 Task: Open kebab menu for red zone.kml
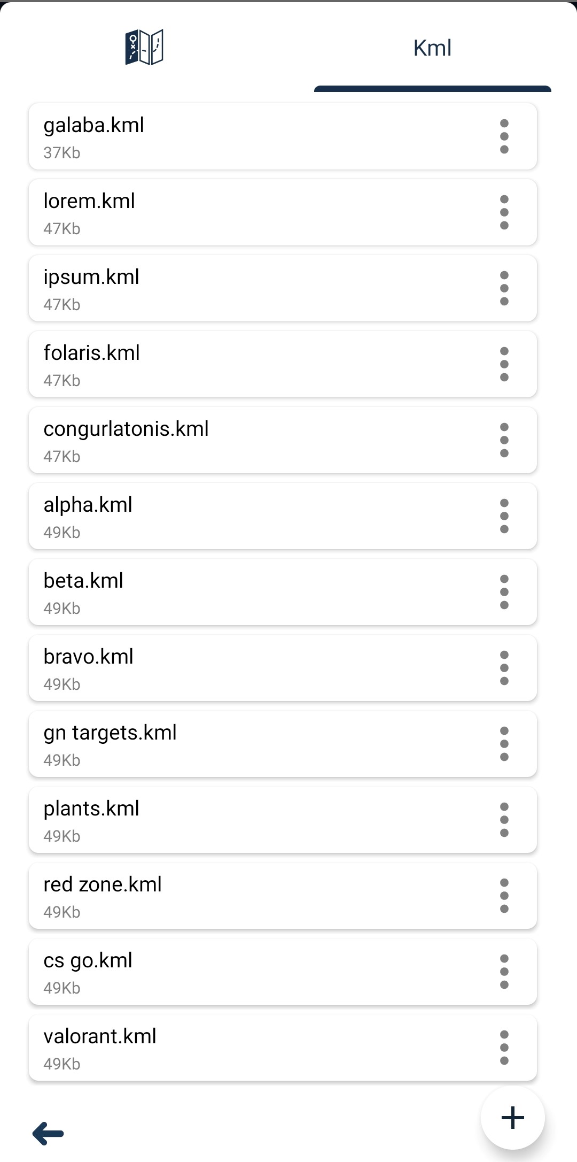coord(504,896)
